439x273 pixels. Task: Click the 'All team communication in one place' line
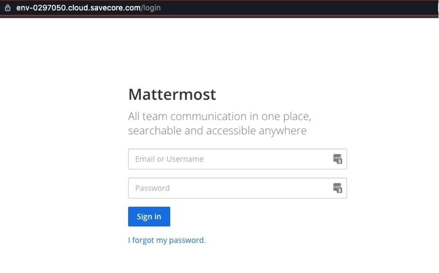219,117
